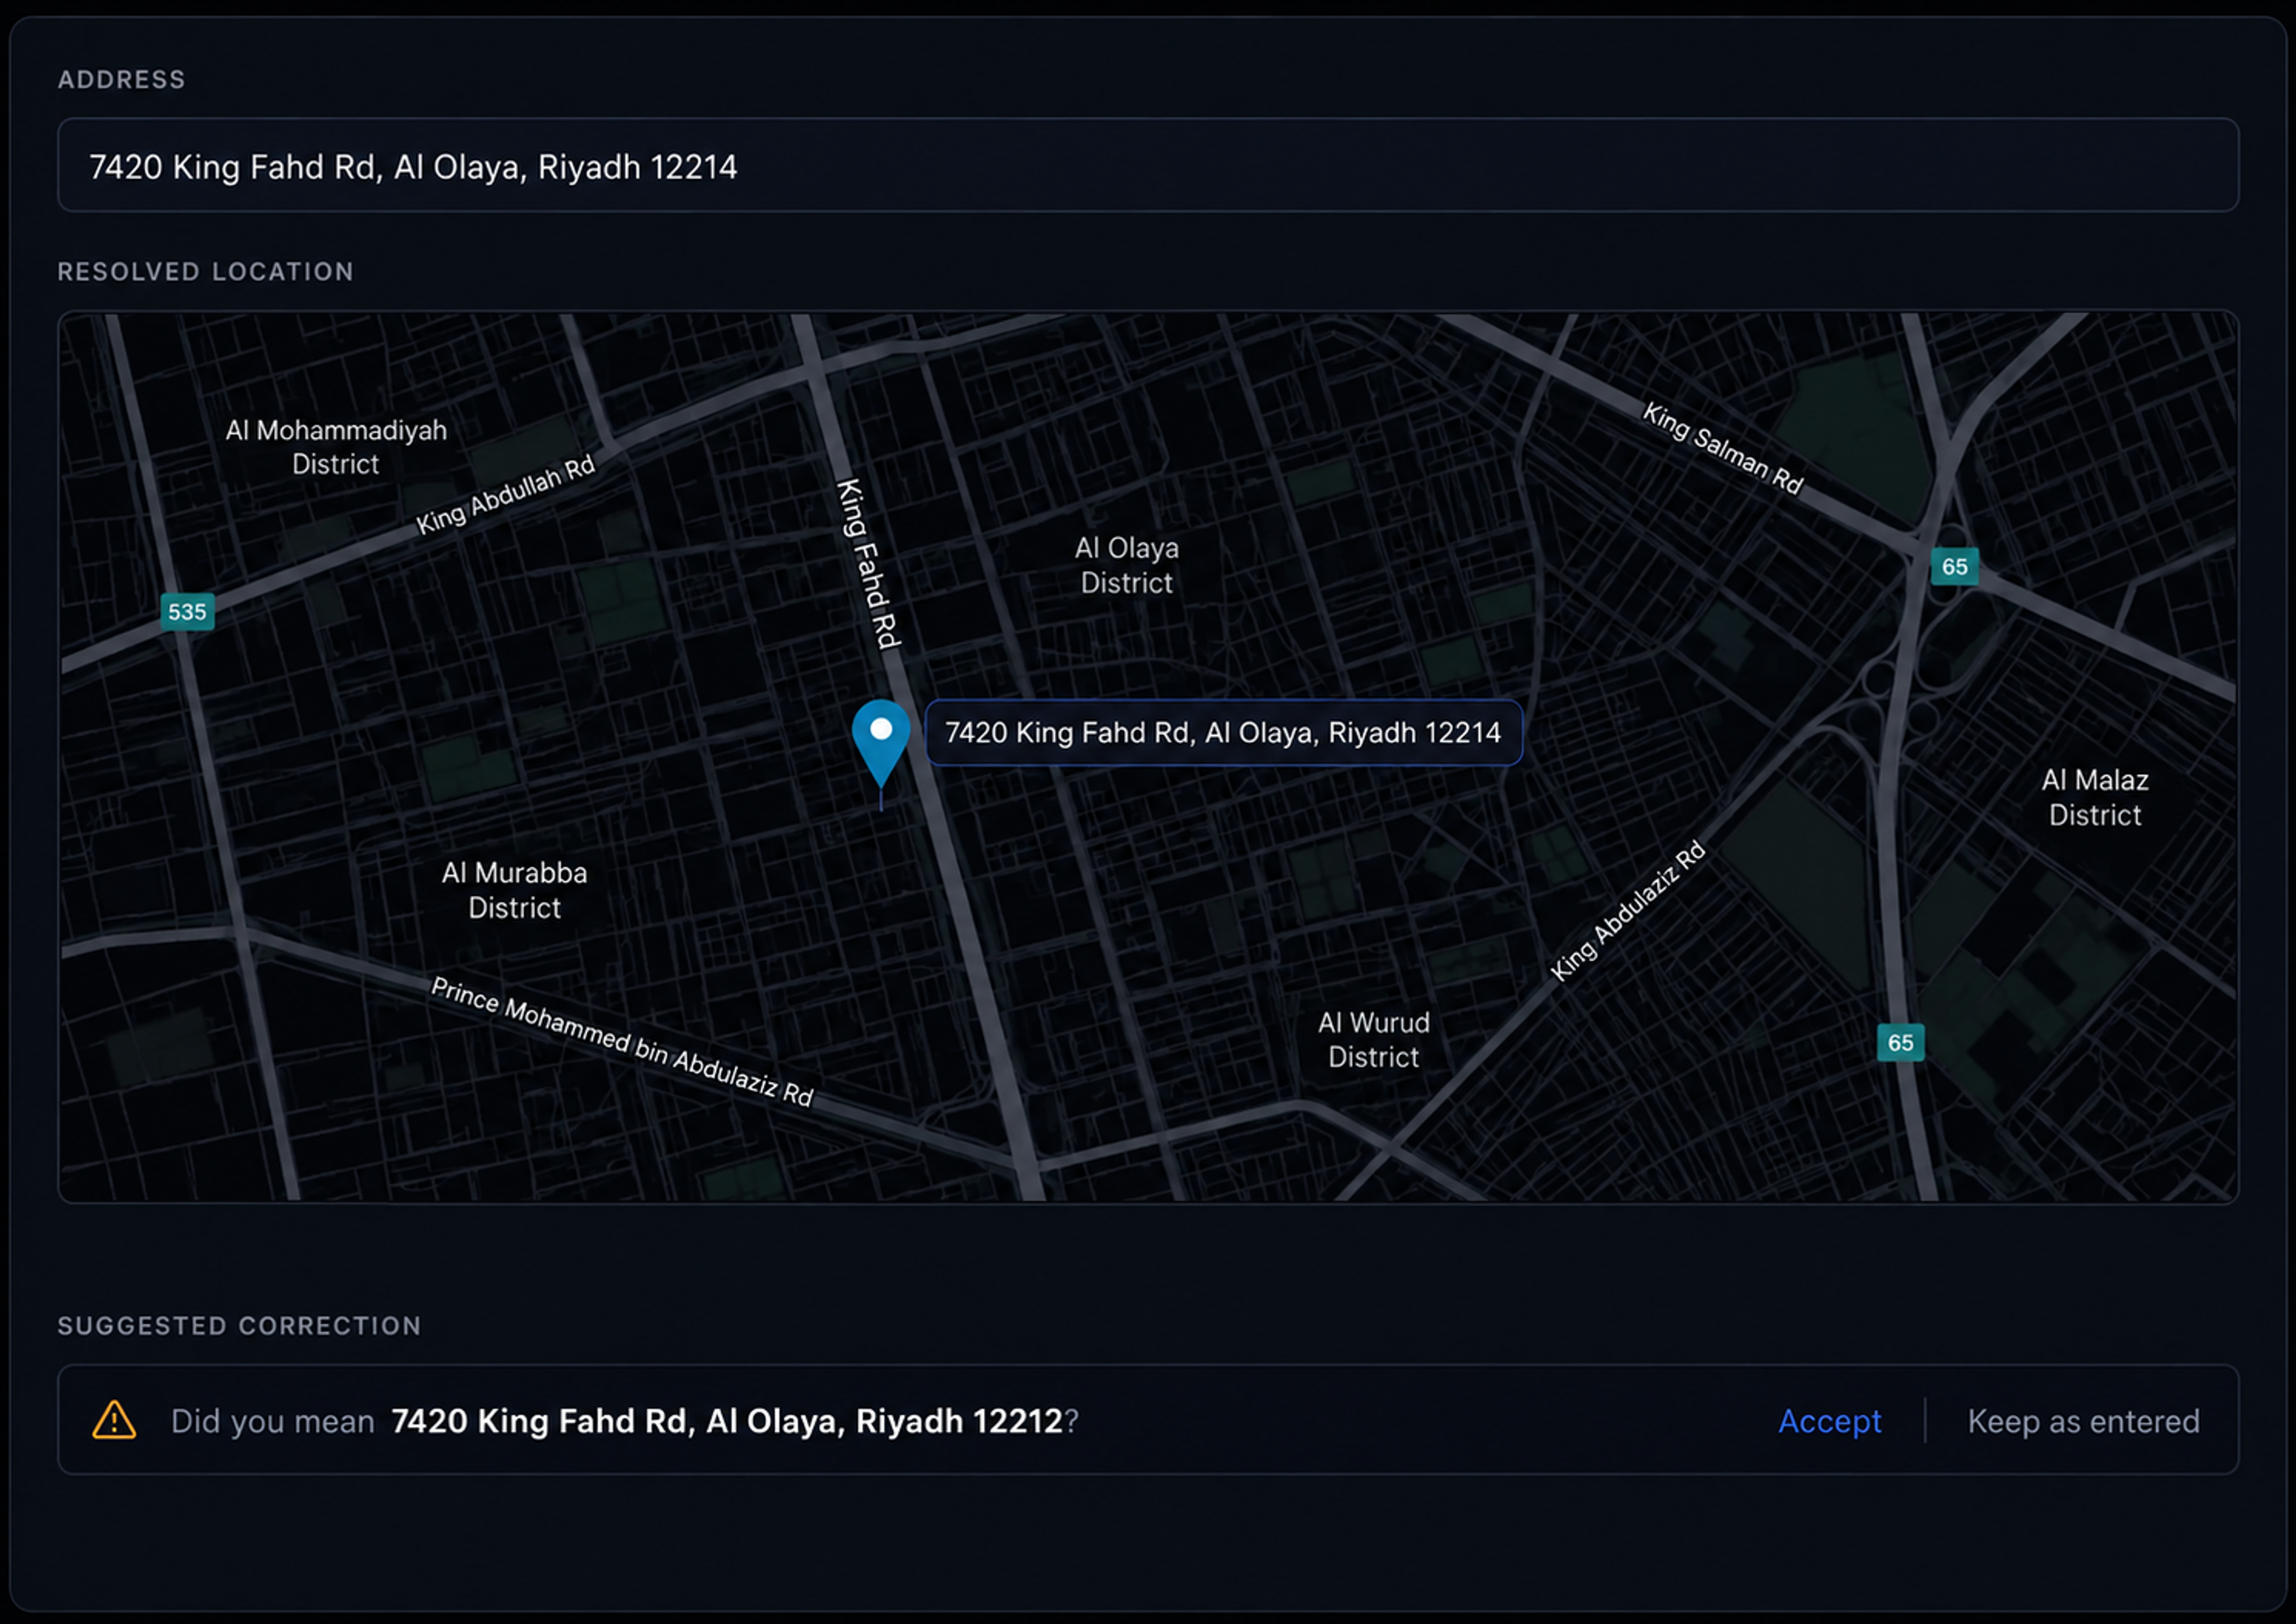Click the suggested address text ending in 12212
Screen dimensions: 2296x1624
pos(726,1421)
